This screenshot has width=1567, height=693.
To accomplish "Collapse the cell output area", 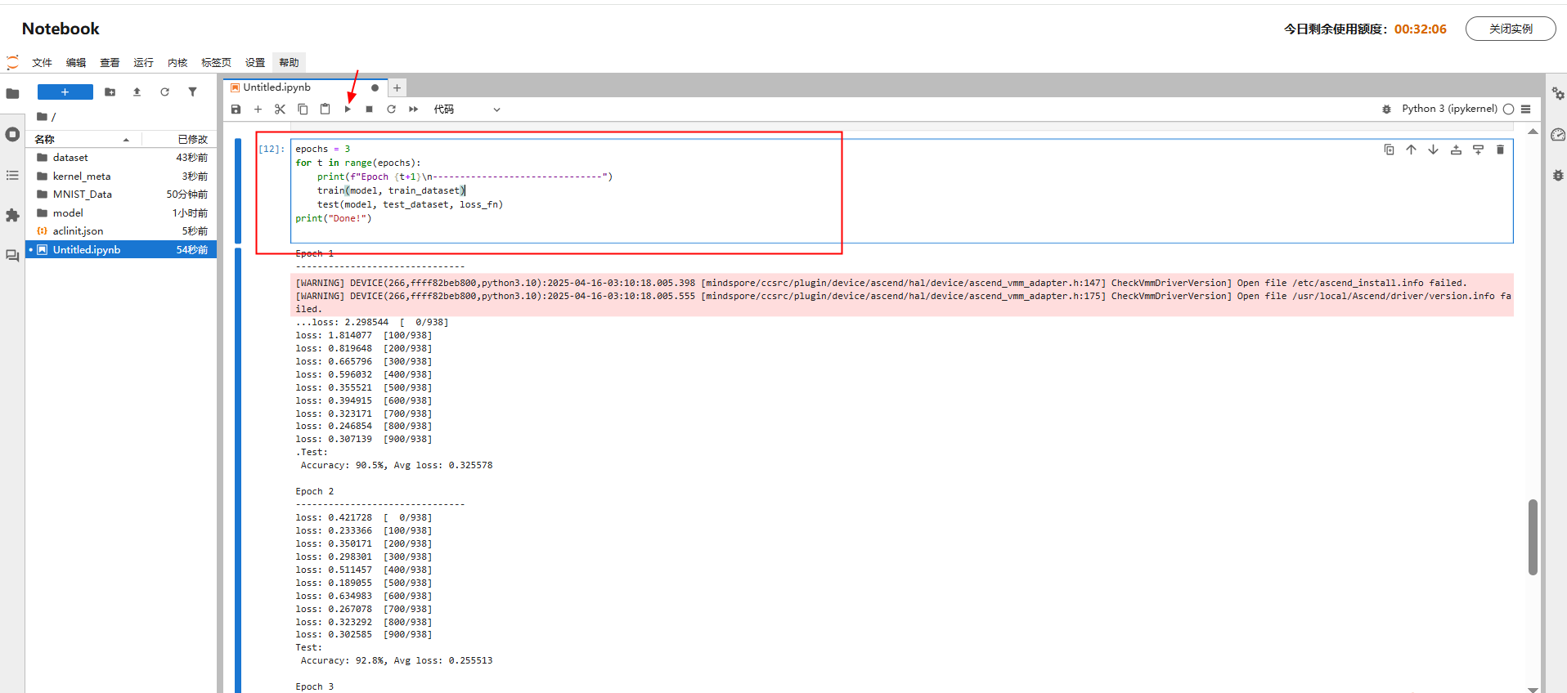I will (x=238, y=470).
